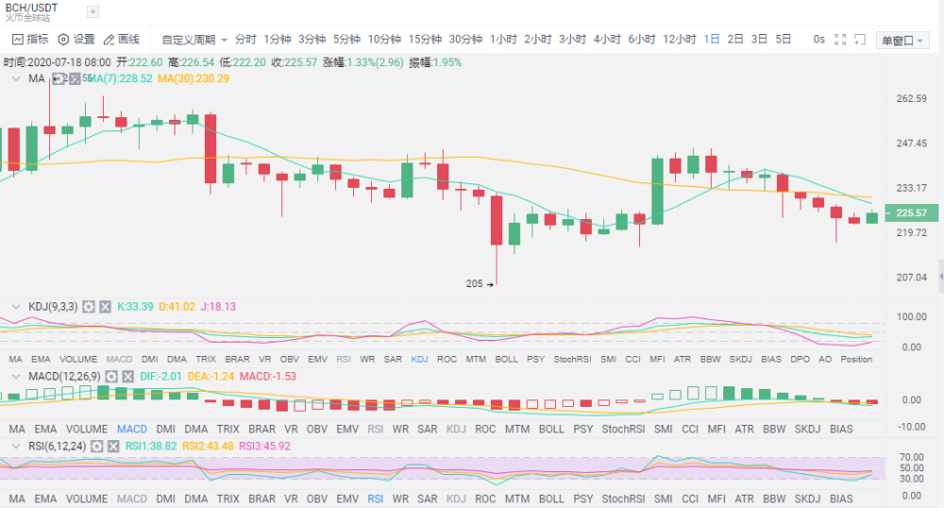Remove the RSI indicator panel
The height and width of the screenshot is (508, 944).
114,447
